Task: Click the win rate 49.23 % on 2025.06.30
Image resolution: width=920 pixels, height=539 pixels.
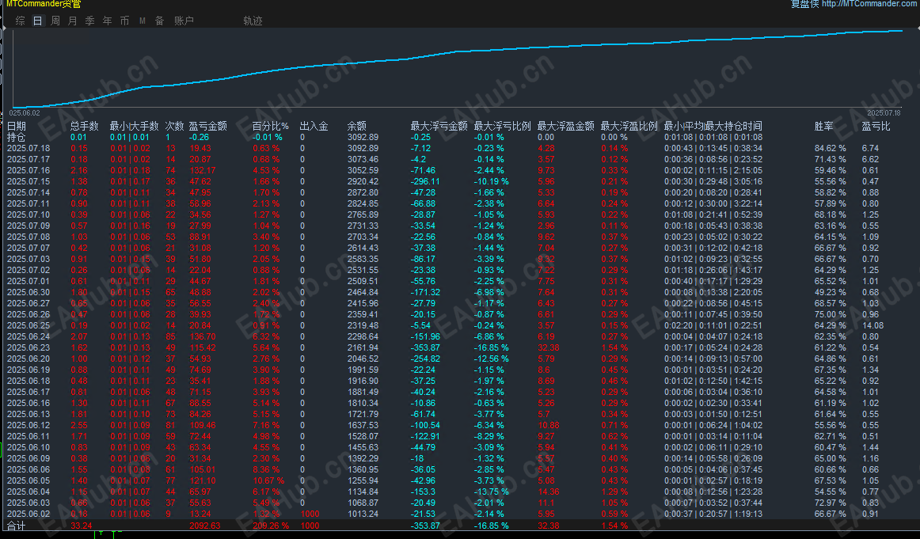Action: click(x=831, y=292)
